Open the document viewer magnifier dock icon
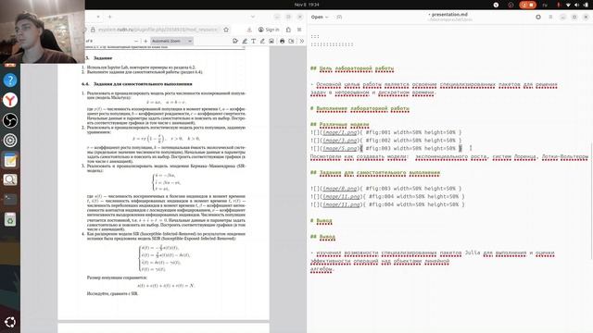The width and height of the screenshot is (593, 333). coord(10,179)
